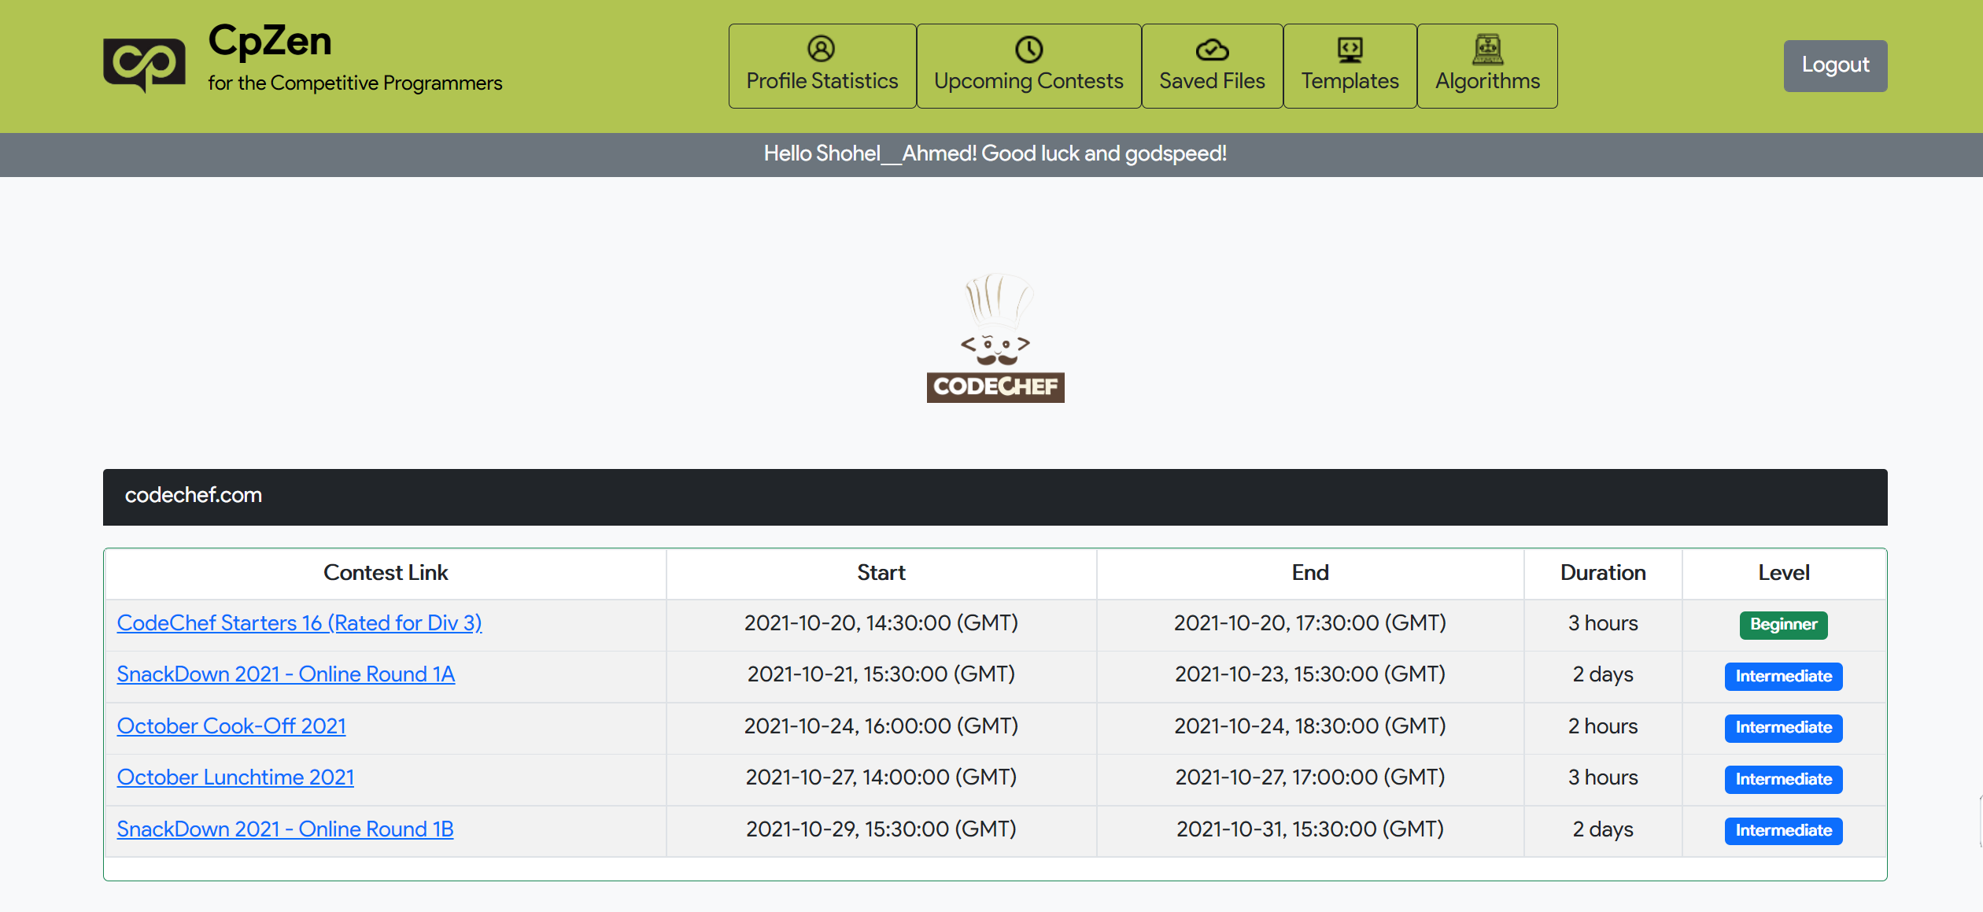This screenshot has height=912, width=1983.
Task: Open the Profile Statistics menu item
Action: click(822, 80)
